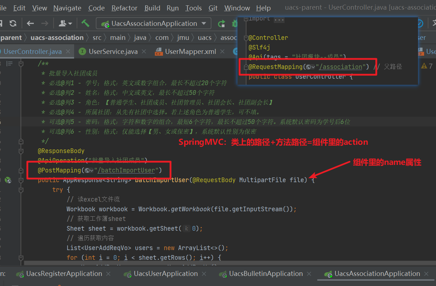
Task: Collapse fold marker beside @RequestMapping in popup
Action: (246, 67)
